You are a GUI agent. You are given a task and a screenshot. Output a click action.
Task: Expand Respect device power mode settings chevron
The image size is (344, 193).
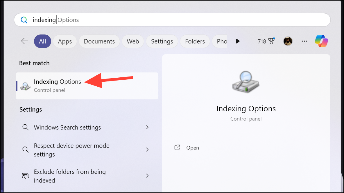pos(147,150)
